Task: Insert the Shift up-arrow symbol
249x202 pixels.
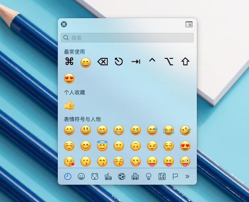Action: point(185,61)
